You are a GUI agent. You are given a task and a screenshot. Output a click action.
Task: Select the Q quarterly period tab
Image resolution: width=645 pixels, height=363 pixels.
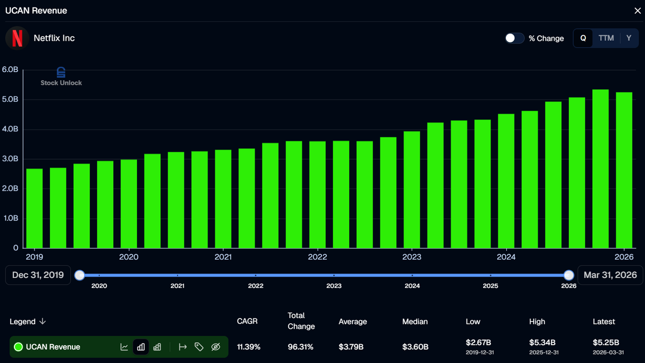tap(583, 38)
